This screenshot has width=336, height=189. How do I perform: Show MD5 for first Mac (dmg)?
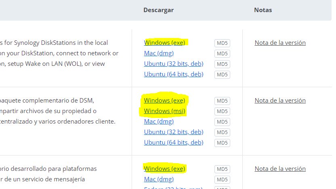[222, 54]
